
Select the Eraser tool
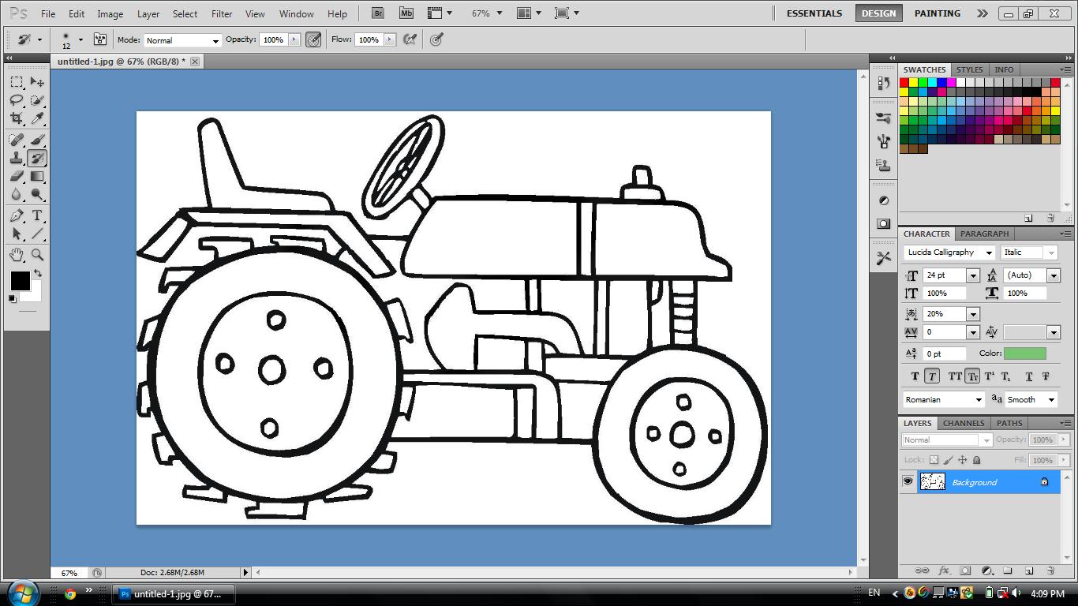pyautogui.click(x=17, y=176)
